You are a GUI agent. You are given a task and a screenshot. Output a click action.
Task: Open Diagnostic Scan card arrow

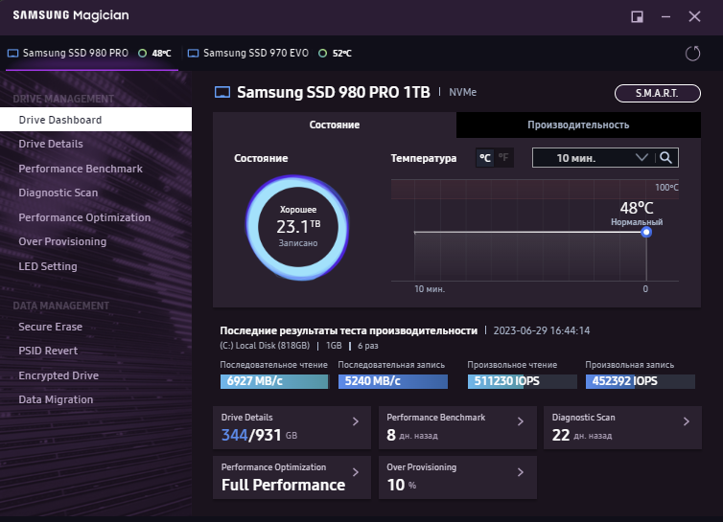pos(687,421)
